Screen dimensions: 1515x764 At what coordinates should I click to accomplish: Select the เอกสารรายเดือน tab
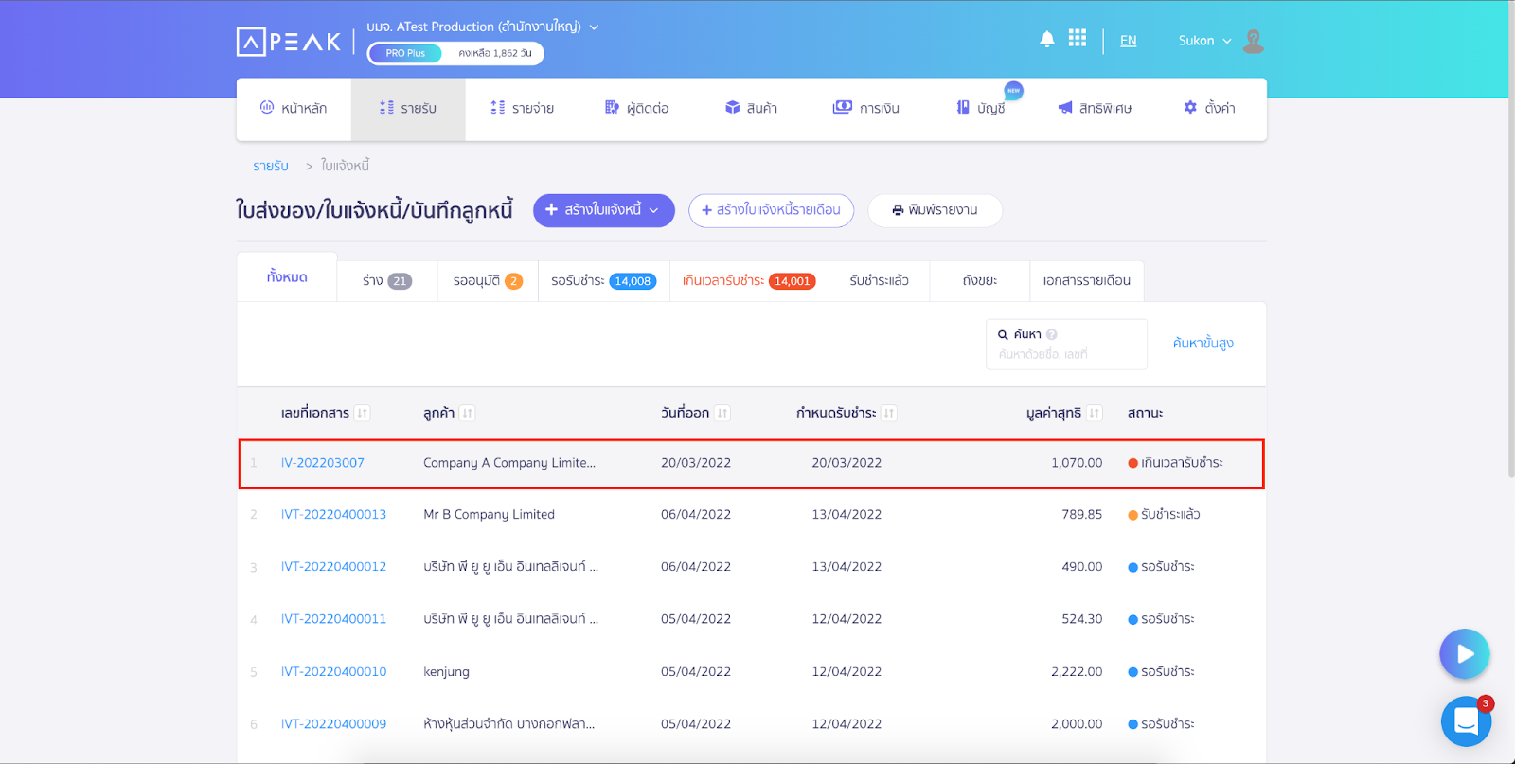(x=1087, y=281)
